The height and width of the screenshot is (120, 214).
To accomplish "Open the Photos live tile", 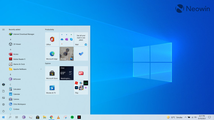I will click(66, 54).
